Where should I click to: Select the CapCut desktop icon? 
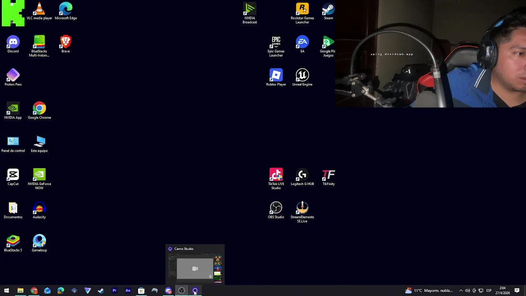(13, 177)
